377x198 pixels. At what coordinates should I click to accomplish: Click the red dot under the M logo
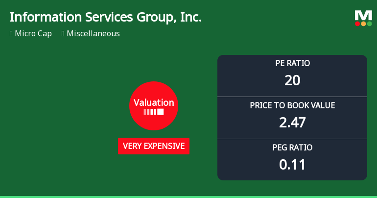click(x=357, y=24)
